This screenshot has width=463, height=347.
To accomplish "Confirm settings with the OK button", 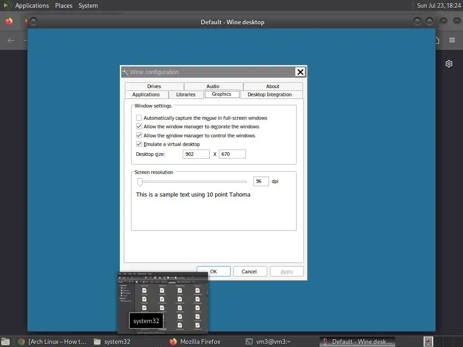I will [213, 272].
